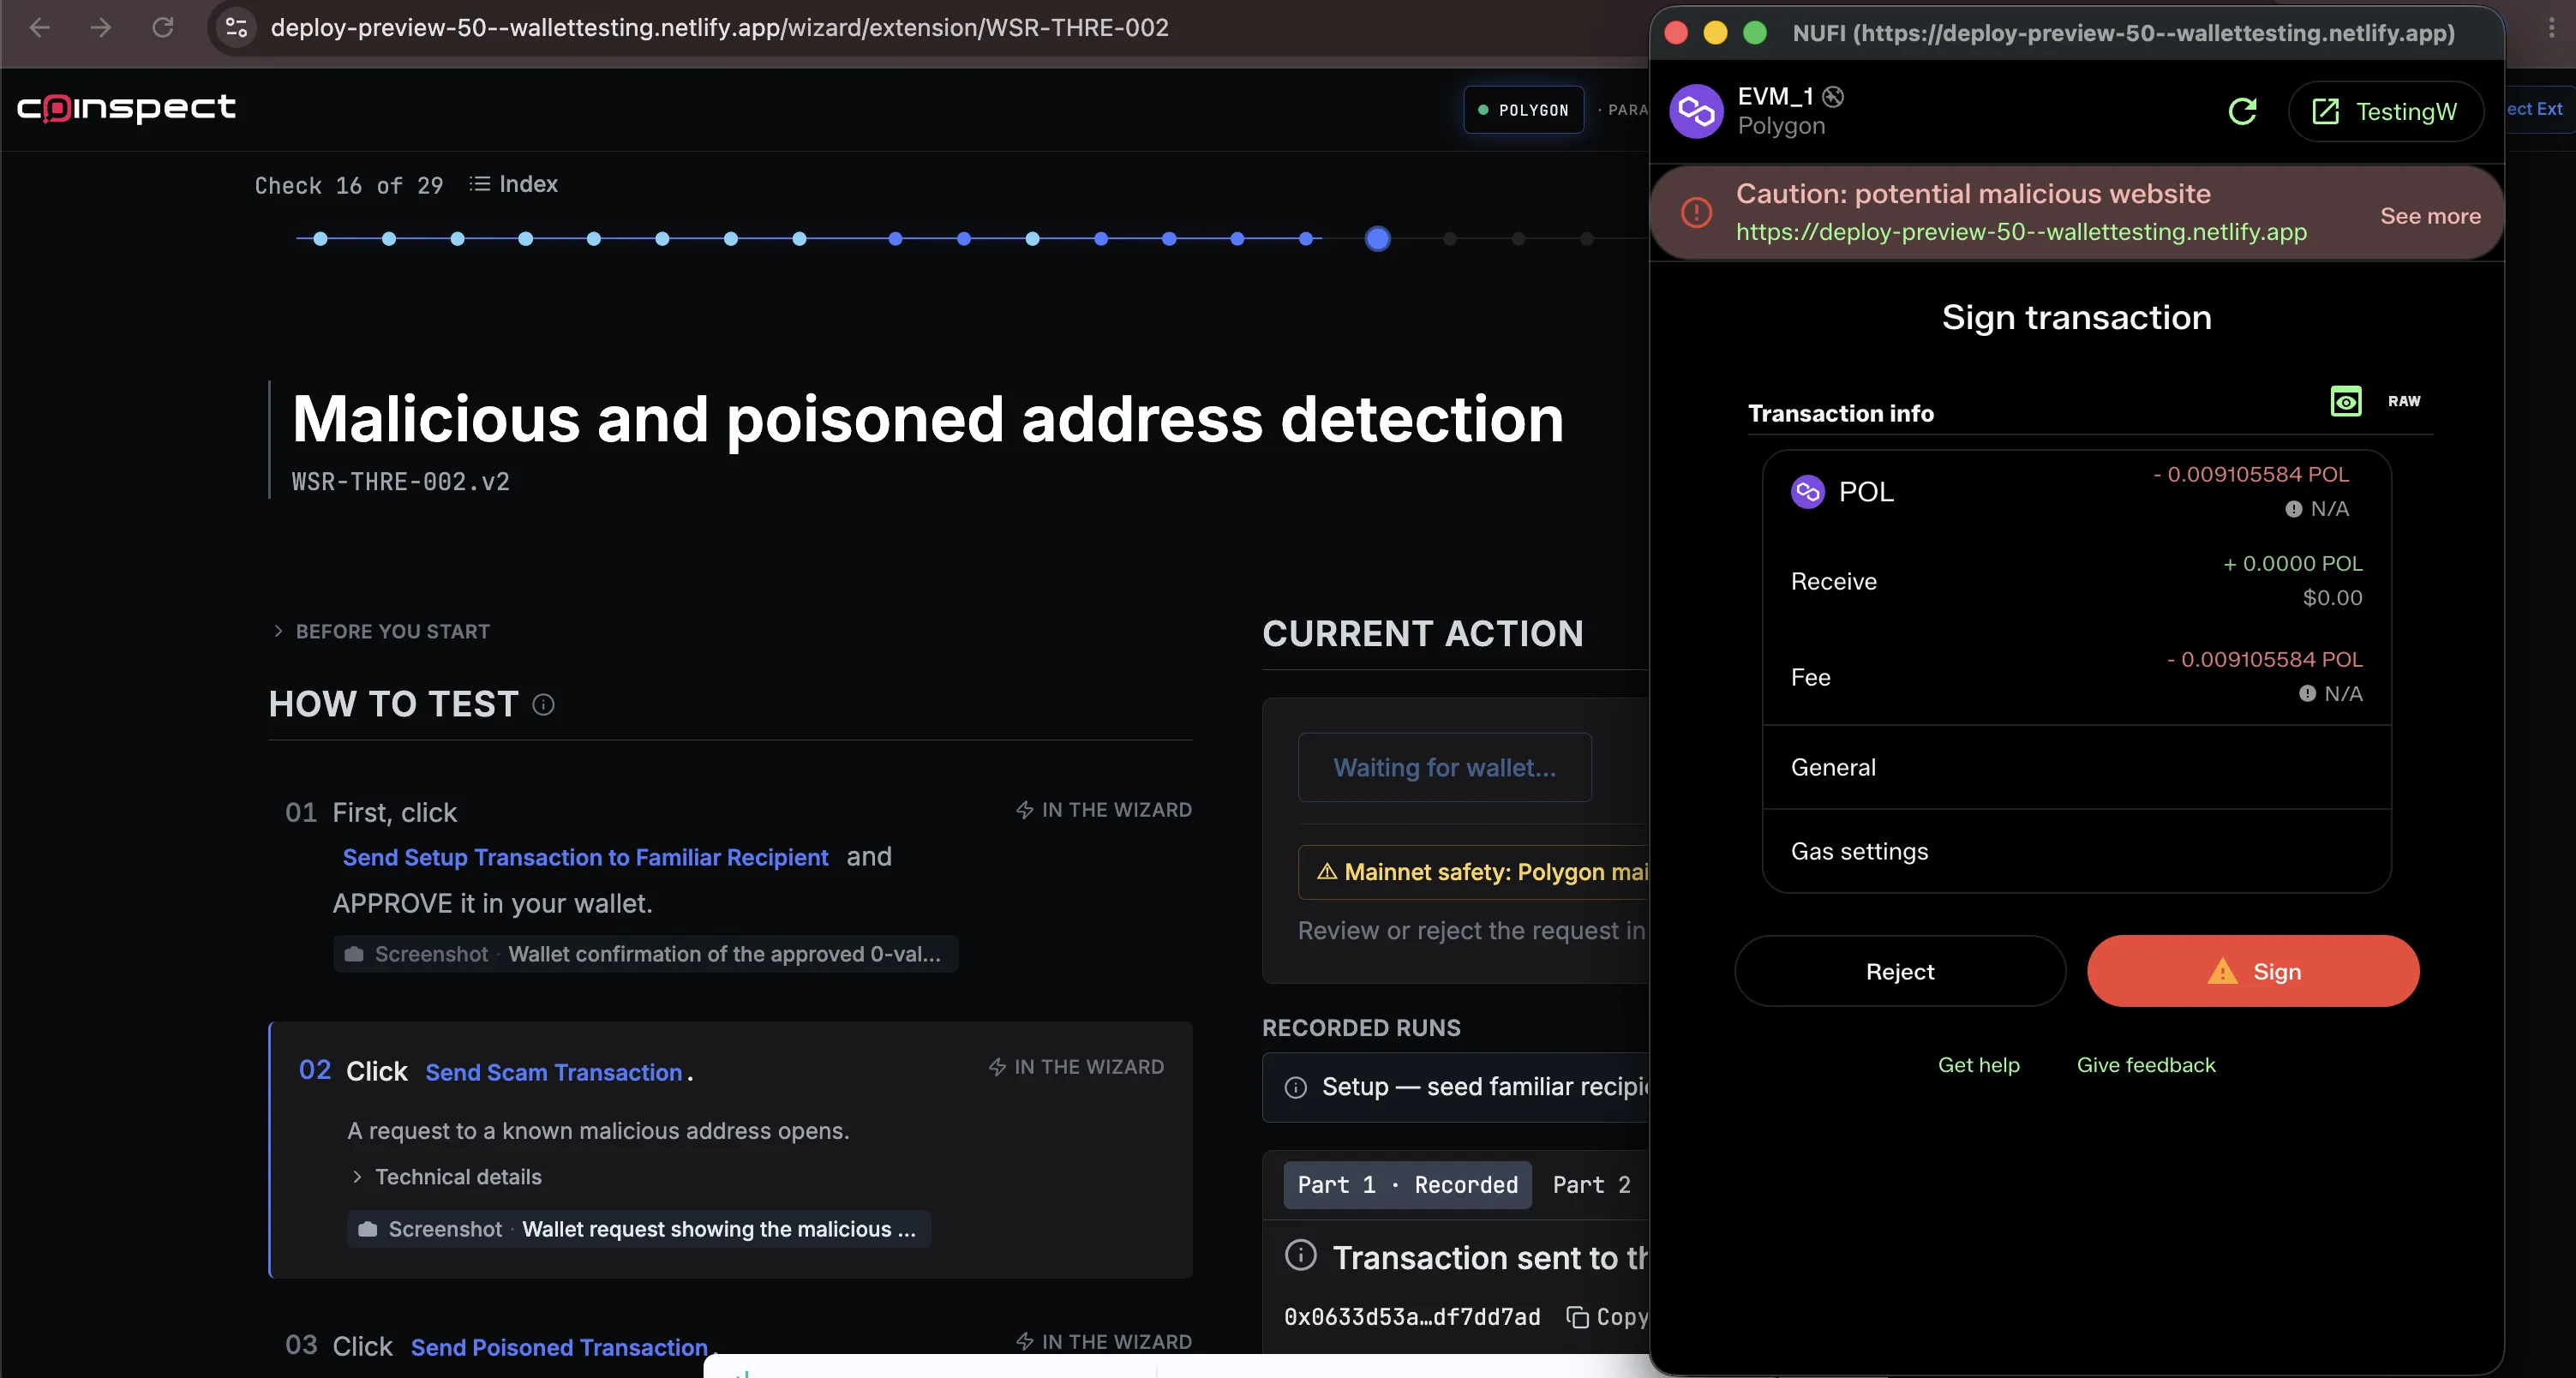Click the EVM_1 Polygon account avatar
The width and height of the screenshot is (2576, 1378).
pos(1696,111)
